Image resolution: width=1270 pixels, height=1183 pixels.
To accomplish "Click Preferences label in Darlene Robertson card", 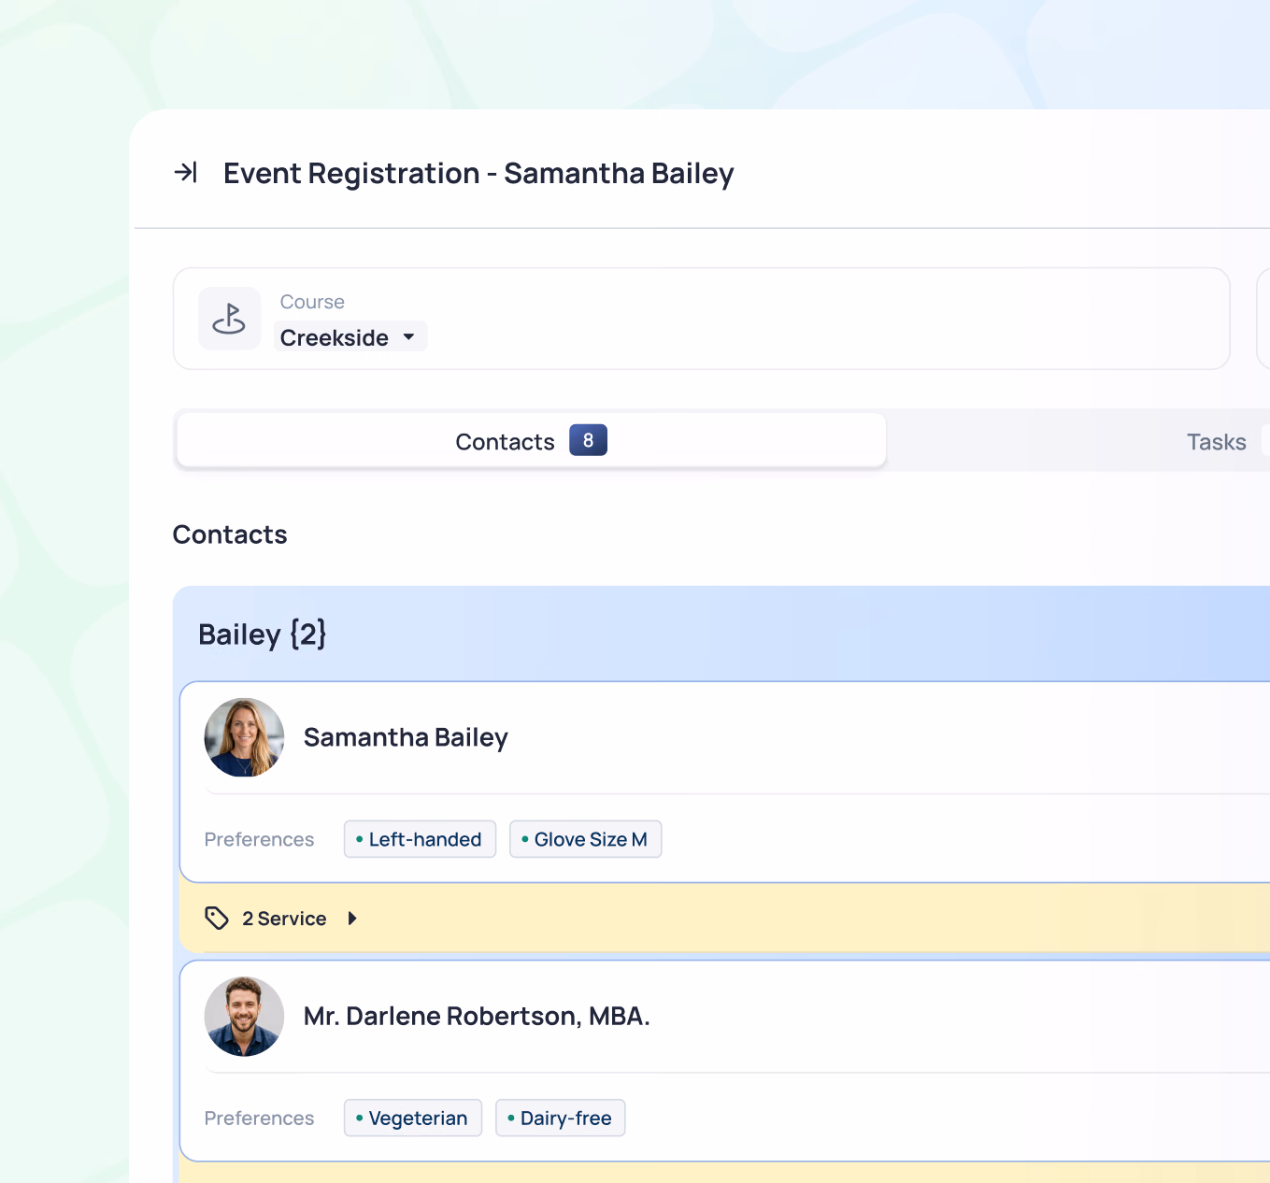I will click(x=259, y=1118).
